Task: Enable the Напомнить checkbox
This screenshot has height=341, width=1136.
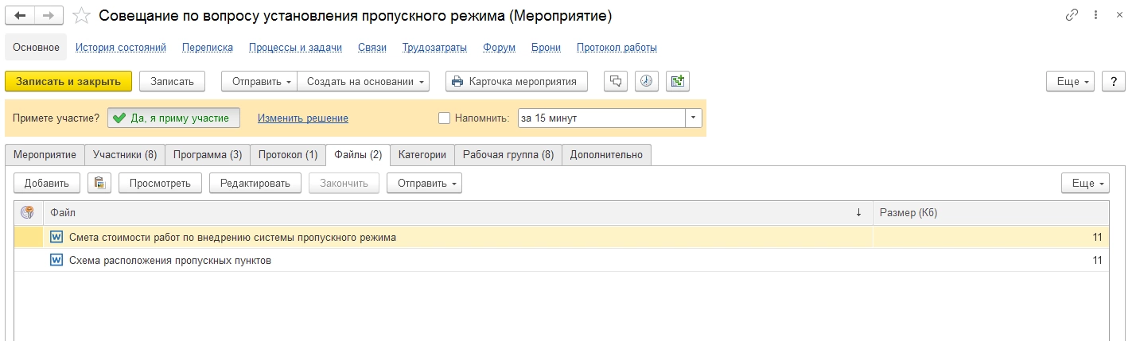Action: pos(445,118)
